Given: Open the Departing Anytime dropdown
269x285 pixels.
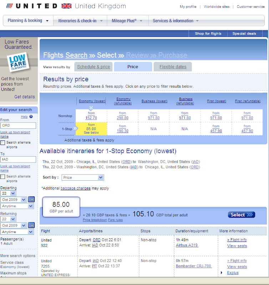Looking at the screenshot, I should coord(17,206).
